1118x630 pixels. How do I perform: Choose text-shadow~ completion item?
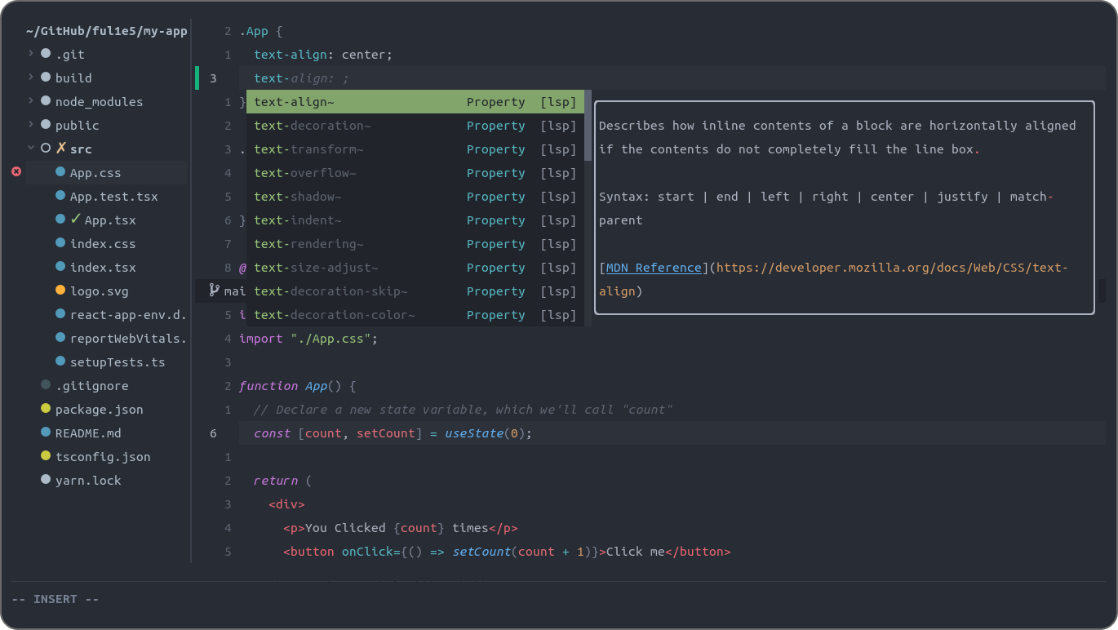click(415, 197)
